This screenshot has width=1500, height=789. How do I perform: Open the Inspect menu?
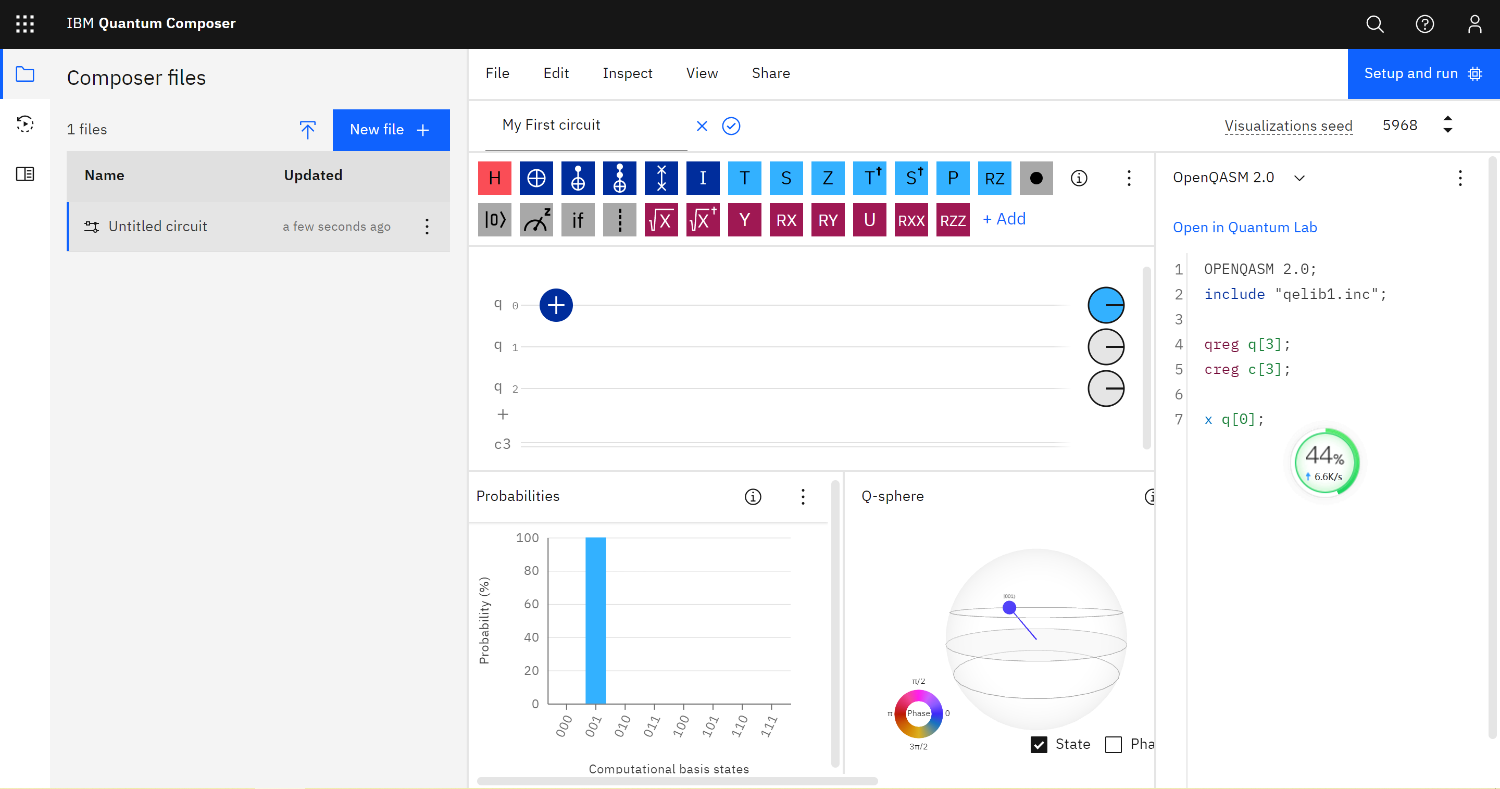(628, 73)
